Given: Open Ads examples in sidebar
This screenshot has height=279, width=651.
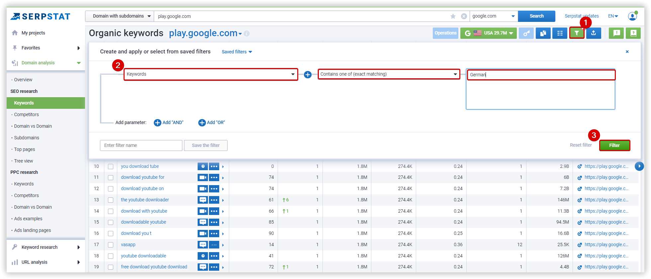Looking at the screenshot, I should (x=28, y=219).
